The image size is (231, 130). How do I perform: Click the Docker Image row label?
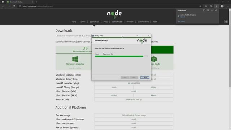[63, 115]
